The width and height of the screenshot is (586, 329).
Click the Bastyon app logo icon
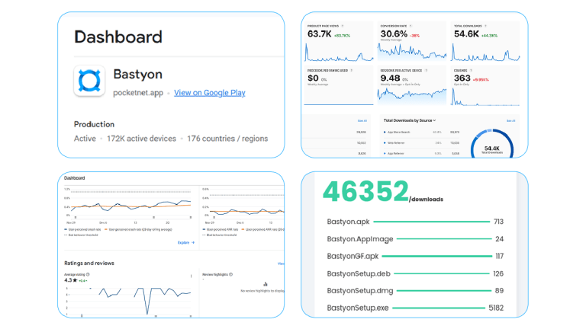point(89,81)
